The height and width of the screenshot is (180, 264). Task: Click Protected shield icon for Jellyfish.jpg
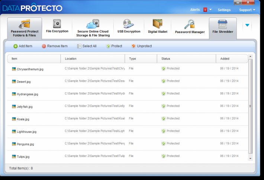pyautogui.click(x=164, y=106)
